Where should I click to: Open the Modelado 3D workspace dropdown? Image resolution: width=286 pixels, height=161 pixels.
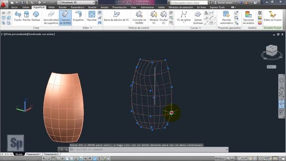coord(76,2)
